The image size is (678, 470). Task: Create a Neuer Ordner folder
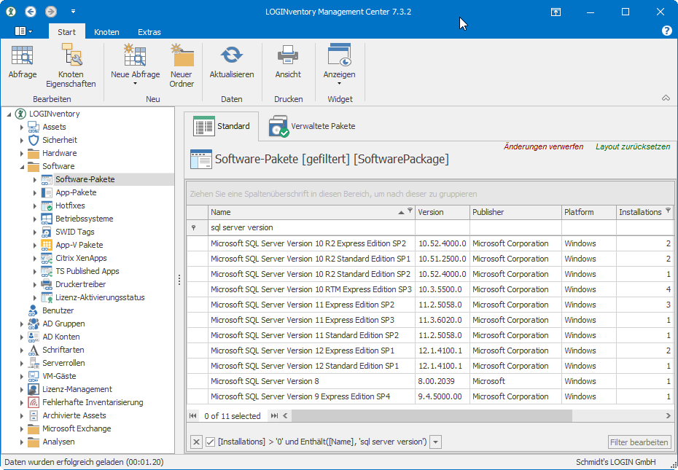[182, 66]
